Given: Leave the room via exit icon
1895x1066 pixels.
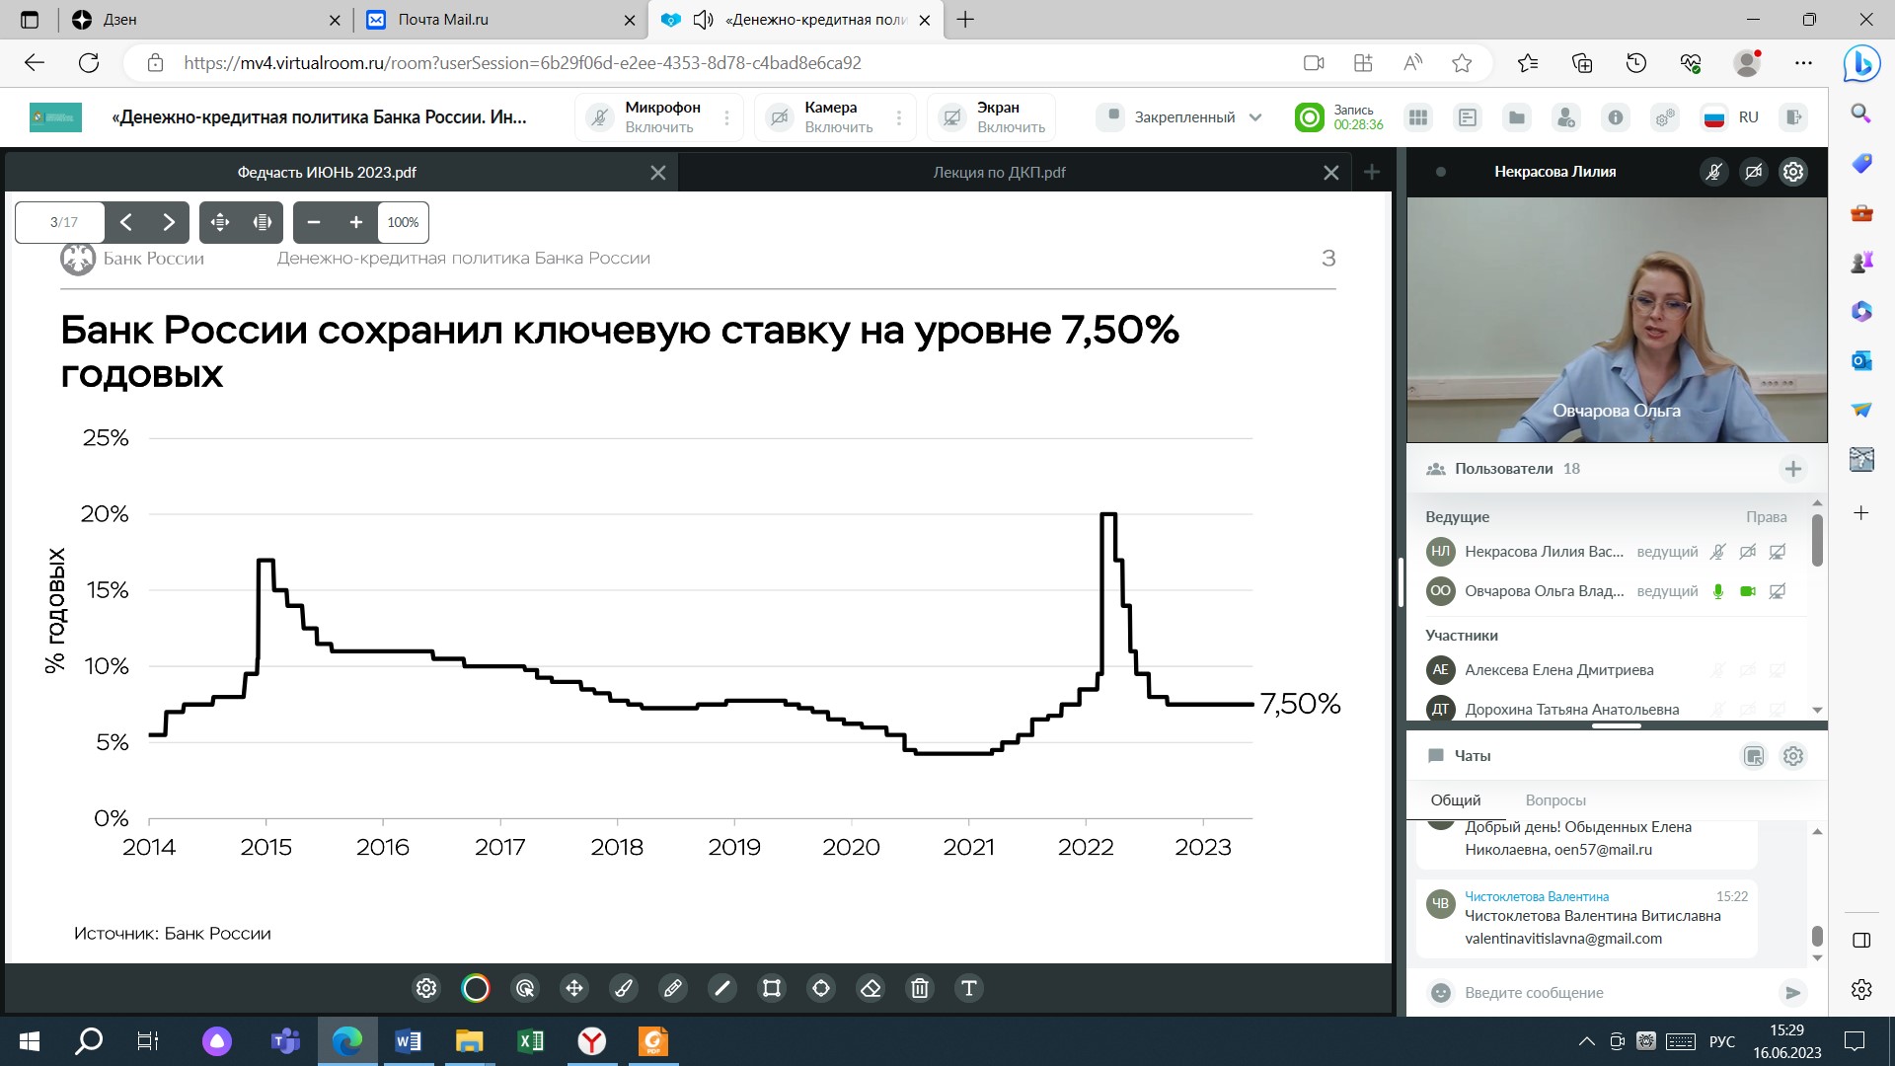Looking at the screenshot, I should point(1793,117).
